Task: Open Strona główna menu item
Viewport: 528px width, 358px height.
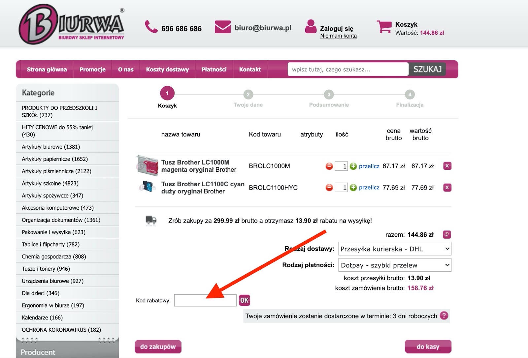Action: point(47,69)
